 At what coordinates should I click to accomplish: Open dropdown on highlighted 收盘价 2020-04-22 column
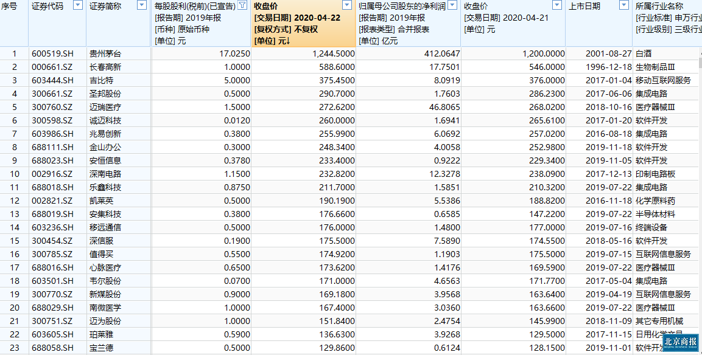(347, 5)
